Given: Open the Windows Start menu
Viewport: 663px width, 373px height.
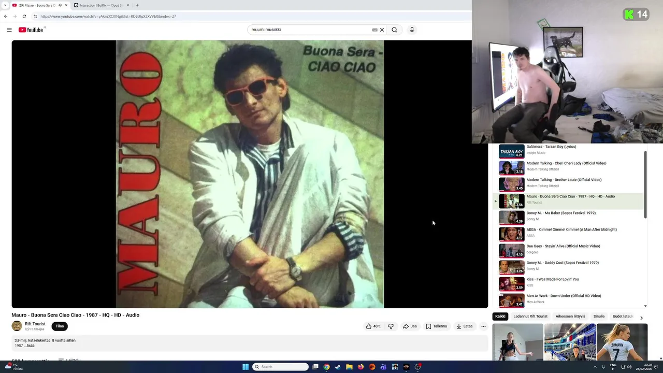Looking at the screenshot, I should (x=246, y=367).
